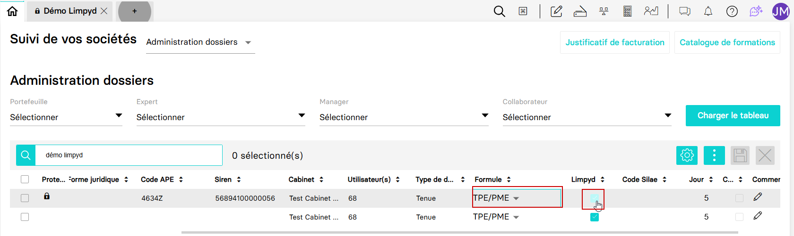794x236 pixels.
Task: Open the TPE/PME formule dropdown in second row
Action: pos(496,217)
